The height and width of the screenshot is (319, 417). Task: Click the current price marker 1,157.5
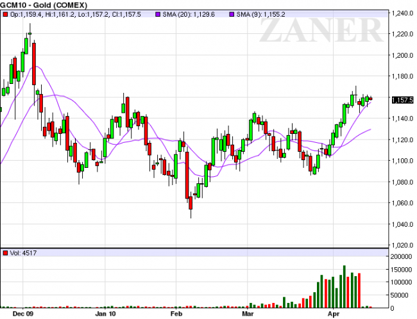403,100
